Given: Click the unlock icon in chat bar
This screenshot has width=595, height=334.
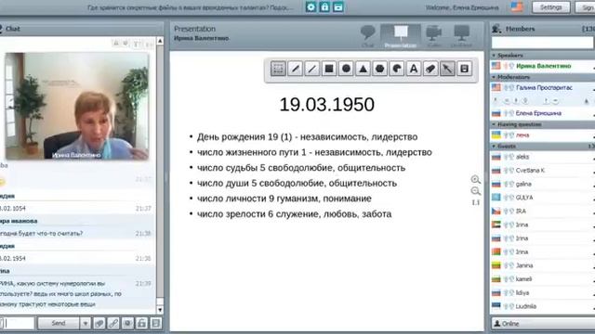Looking at the screenshot, I should [x=141, y=323].
